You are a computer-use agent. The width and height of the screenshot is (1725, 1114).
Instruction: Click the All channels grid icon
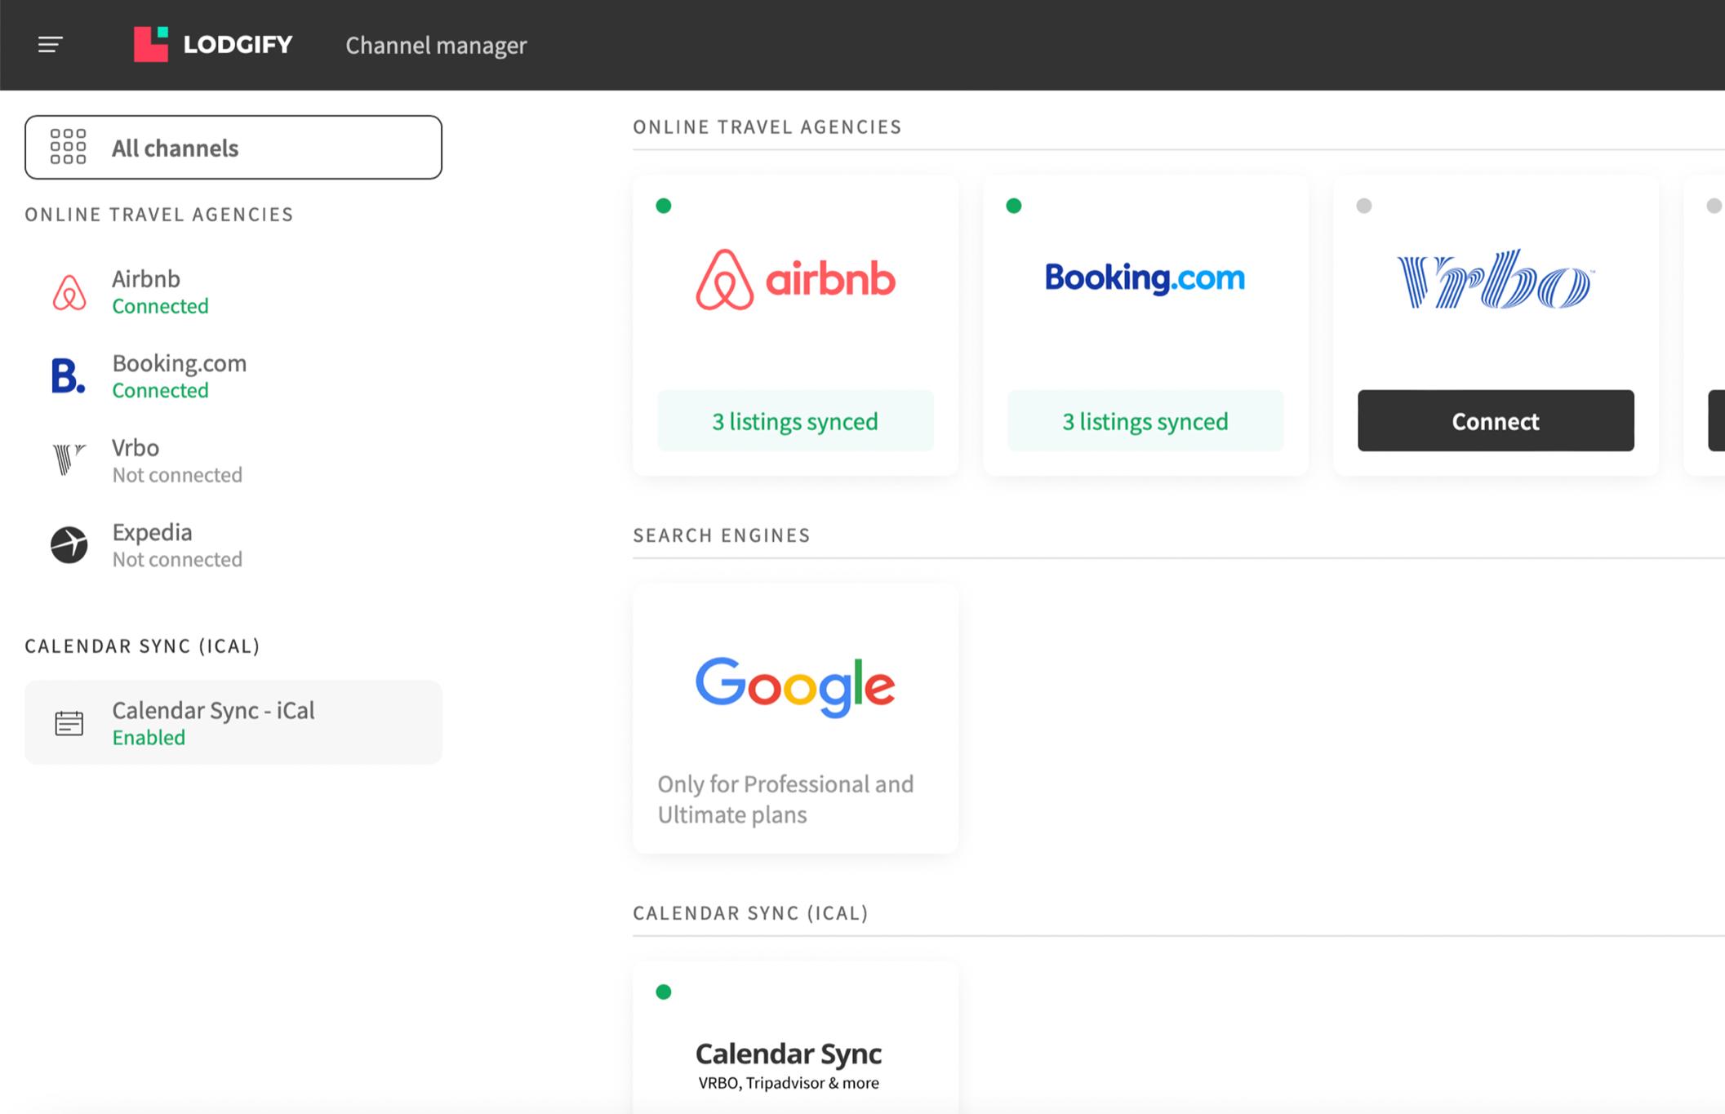click(68, 147)
